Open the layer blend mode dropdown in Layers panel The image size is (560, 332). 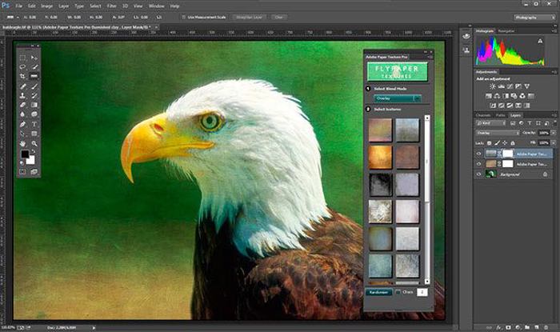pyautogui.click(x=497, y=132)
